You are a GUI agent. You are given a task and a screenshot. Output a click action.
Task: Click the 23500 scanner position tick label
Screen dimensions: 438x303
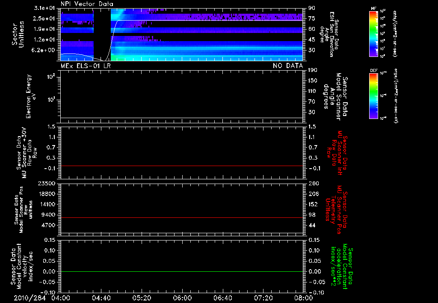click(x=46, y=184)
